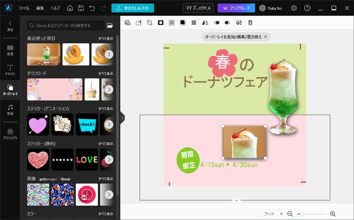Open the テキスト panel
The width and height of the screenshot is (354, 220).
point(10,70)
